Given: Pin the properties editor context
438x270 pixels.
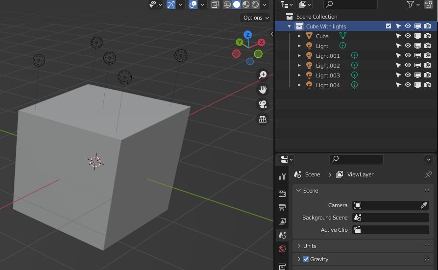Looking at the screenshot, I should pyautogui.click(x=429, y=174).
